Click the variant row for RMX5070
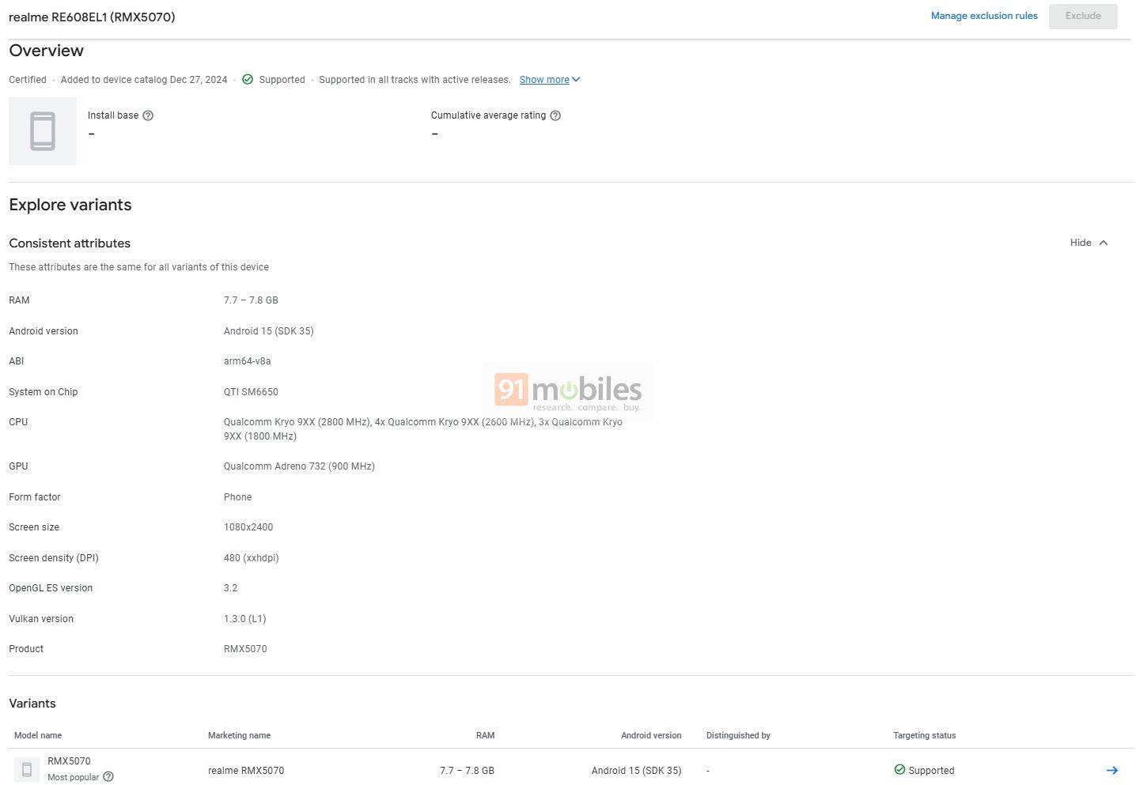This screenshot has height=785, width=1136. click(554, 769)
